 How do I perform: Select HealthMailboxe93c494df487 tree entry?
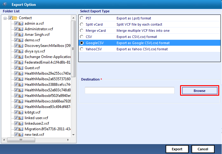(47, 107)
